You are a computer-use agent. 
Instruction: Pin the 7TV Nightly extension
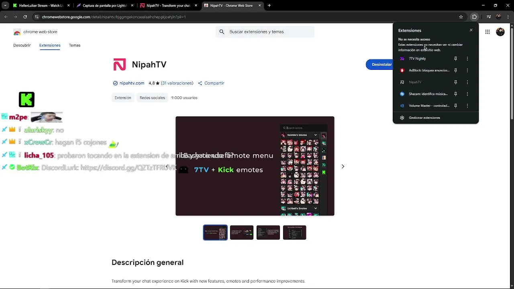(x=455, y=59)
